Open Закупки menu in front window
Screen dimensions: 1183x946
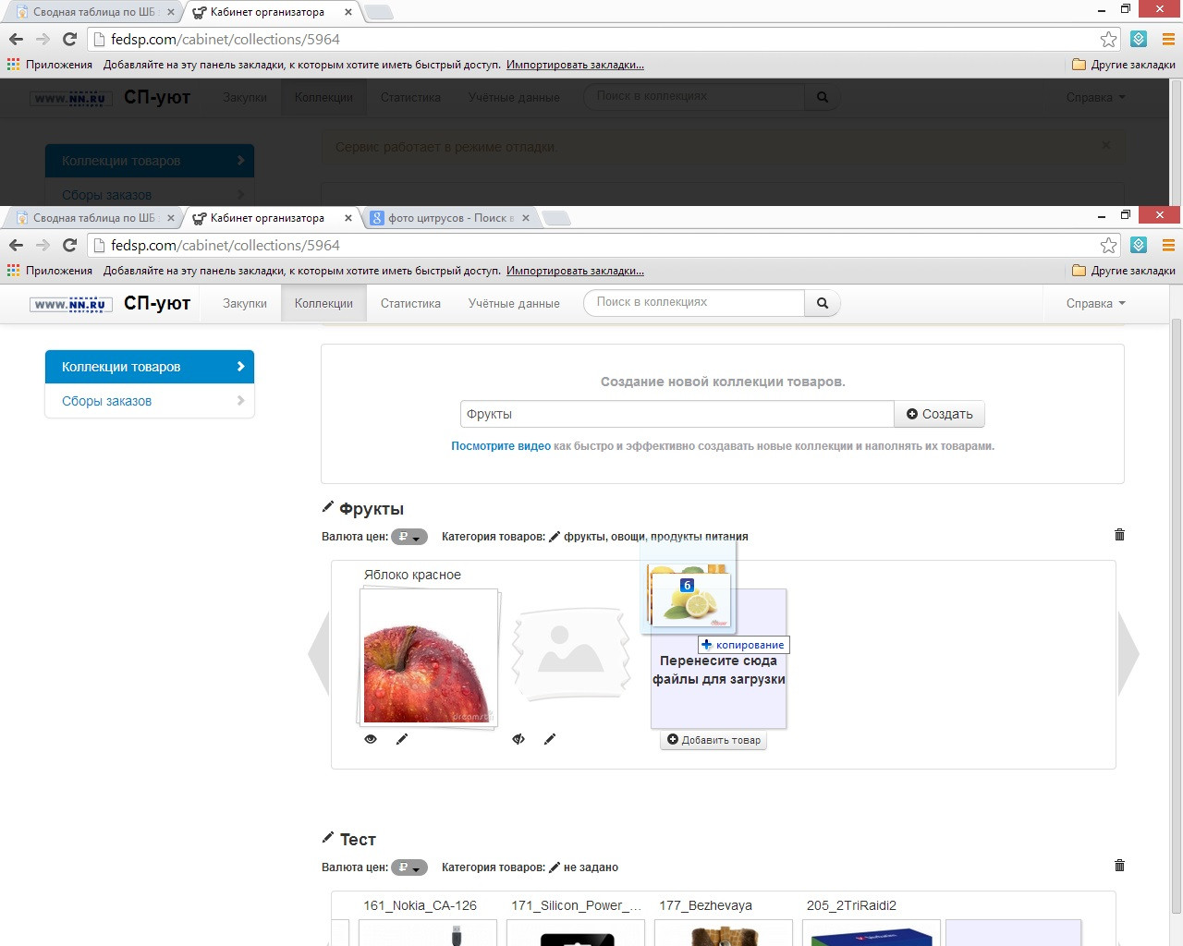point(245,303)
